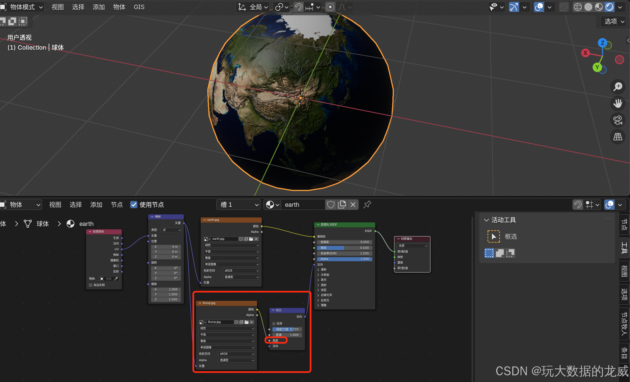Open the GIS menu
This screenshot has width=630, height=382.
point(139,7)
